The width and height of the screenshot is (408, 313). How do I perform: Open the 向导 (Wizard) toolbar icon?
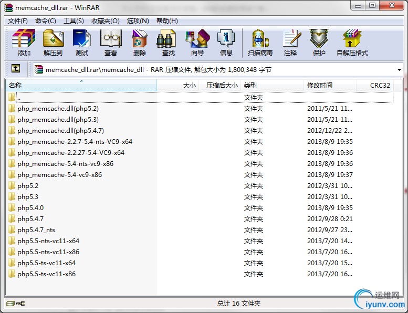click(197, 38)
